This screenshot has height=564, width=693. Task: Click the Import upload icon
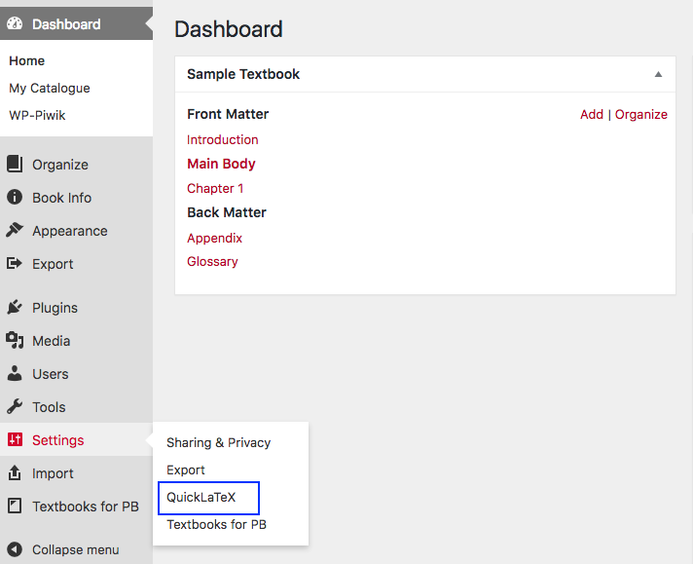(x=15, y=473)
